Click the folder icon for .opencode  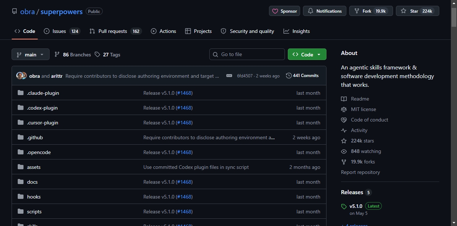click(x=21, y=152)
